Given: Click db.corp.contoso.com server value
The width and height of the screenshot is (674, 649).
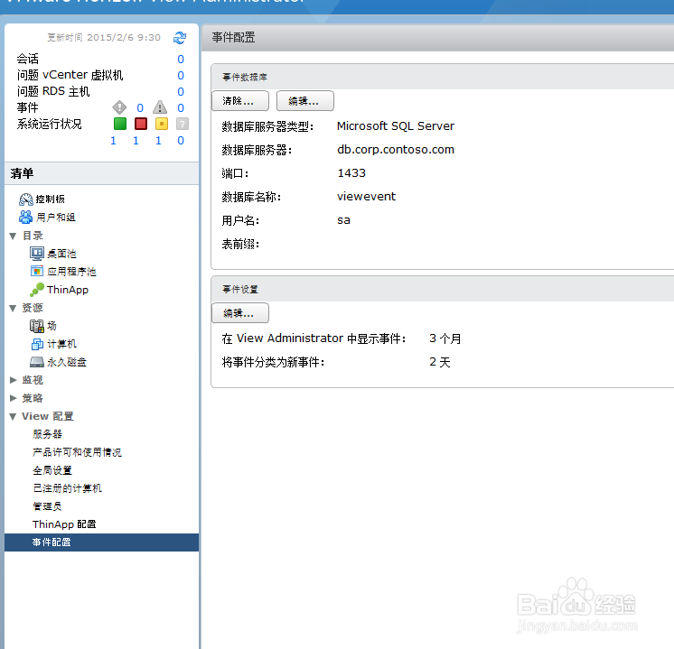Looking at the screenshot, I should click(x=396, y=150).
